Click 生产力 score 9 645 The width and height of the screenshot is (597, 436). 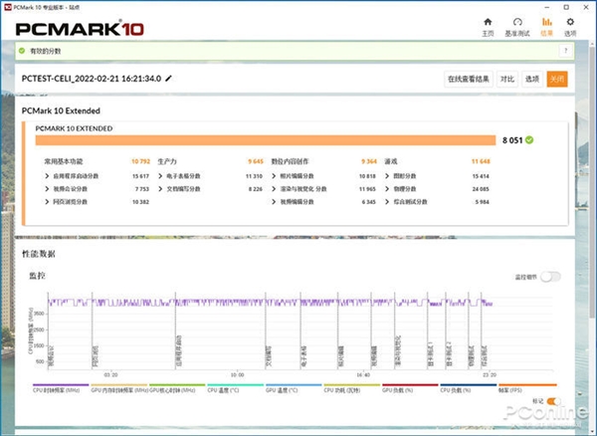pos(256,161)
